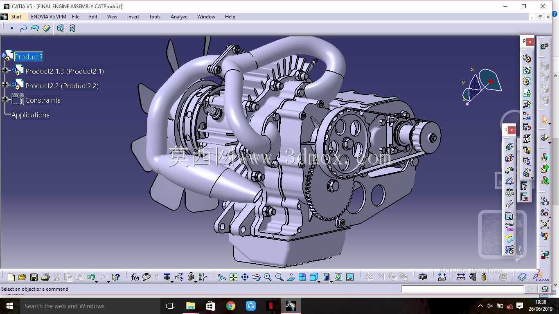Image resolution: width=559 pixels, height=314 pixels.
Task: Click the Open file folder icon
Action: tap(22, 277)
